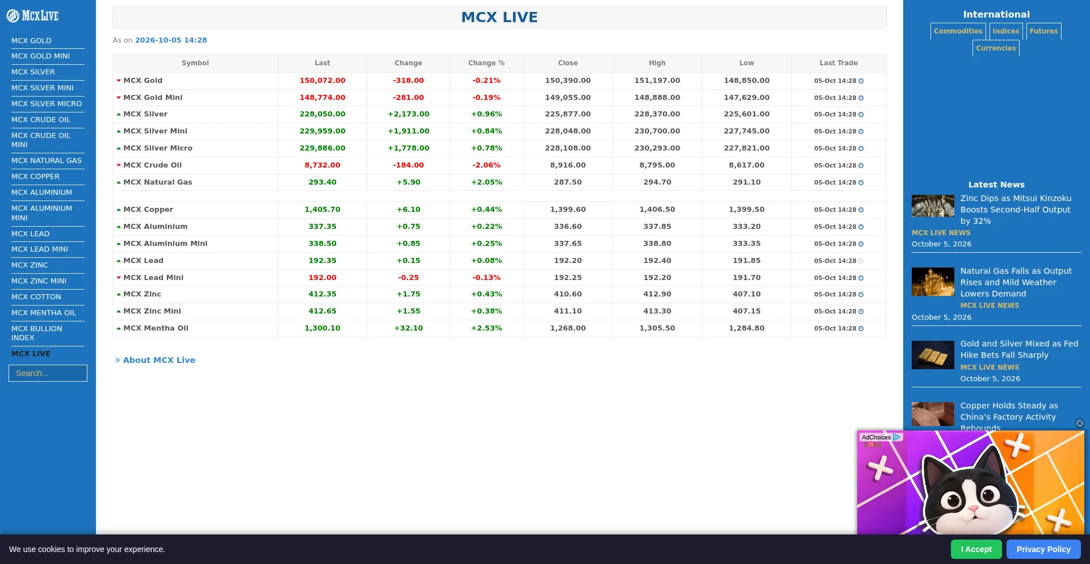1090x564 pixels.
Task: Close the floating ad with the X icon
Action: [1080, 423]
